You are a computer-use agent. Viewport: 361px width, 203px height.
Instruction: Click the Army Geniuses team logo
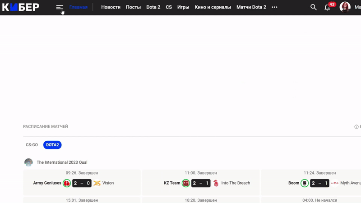tap(67, 183)
